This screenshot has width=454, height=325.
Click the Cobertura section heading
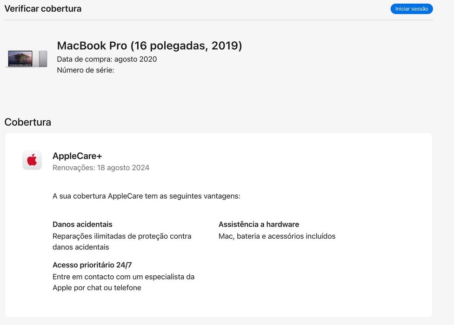28,122
